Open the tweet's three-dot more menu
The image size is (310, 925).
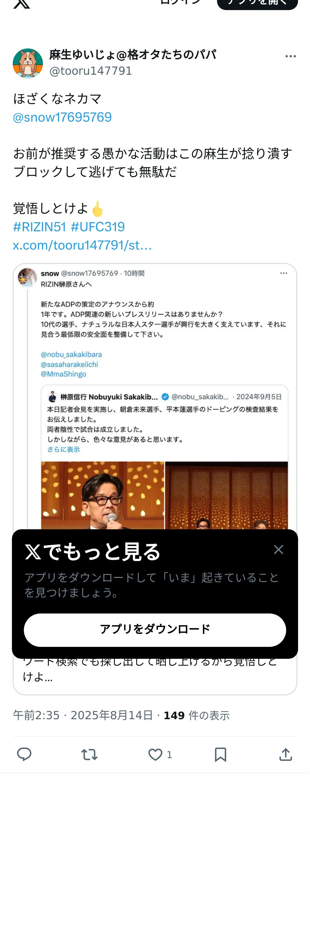pyautogui.click(x=290, y=56)
